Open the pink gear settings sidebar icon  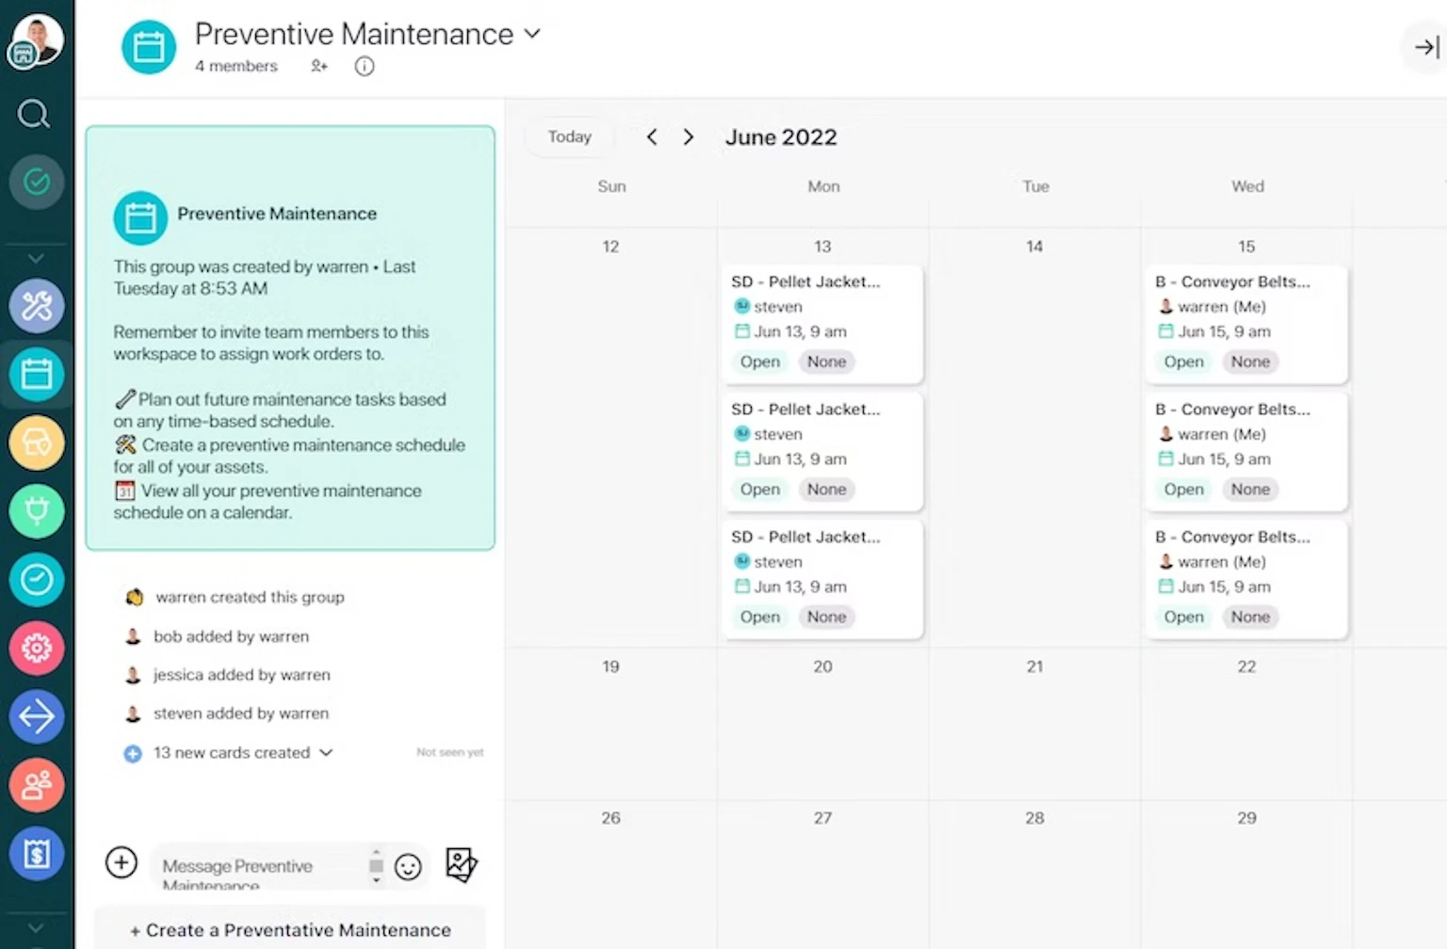(x=37, y=648)
